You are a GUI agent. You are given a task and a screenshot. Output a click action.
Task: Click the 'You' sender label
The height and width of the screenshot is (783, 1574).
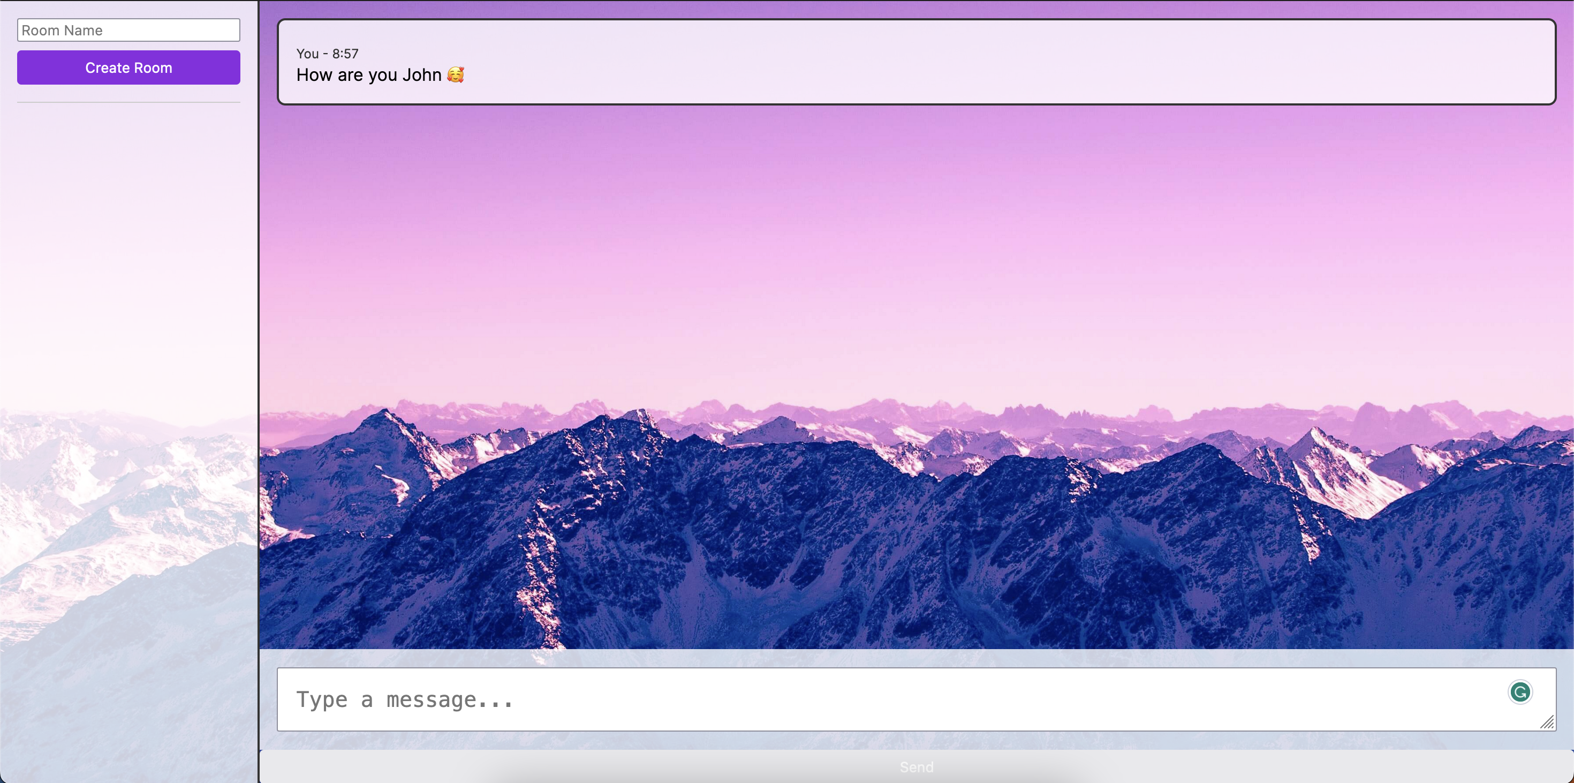[x=307, y=54]
